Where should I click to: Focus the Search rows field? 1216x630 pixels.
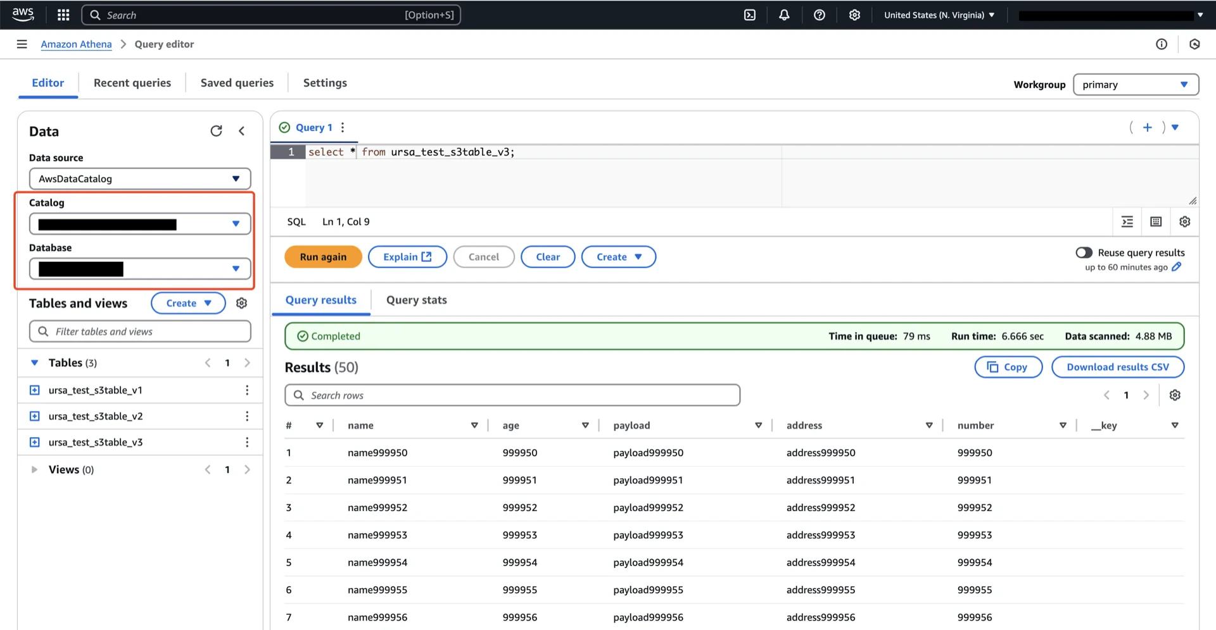coord(512,395)
